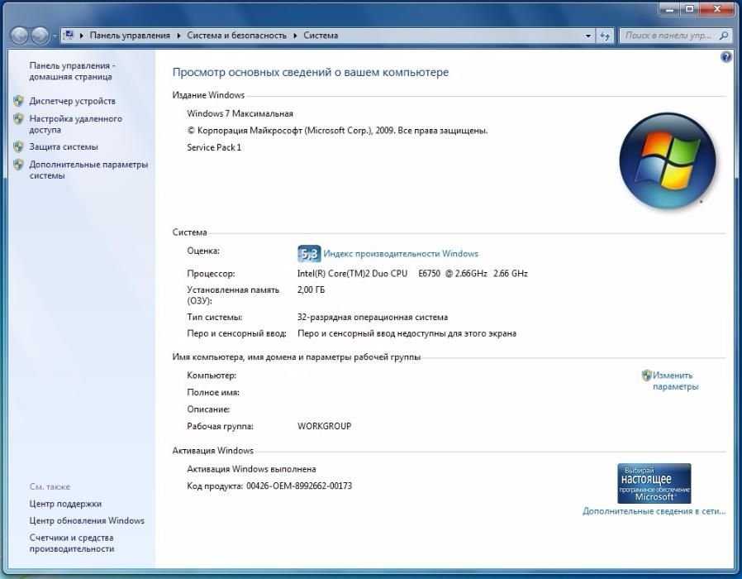Click shield icon beside Дополнительные параметры системы
Image resolution: width=742 pixels, height=579 pixels.
point(18,165)
